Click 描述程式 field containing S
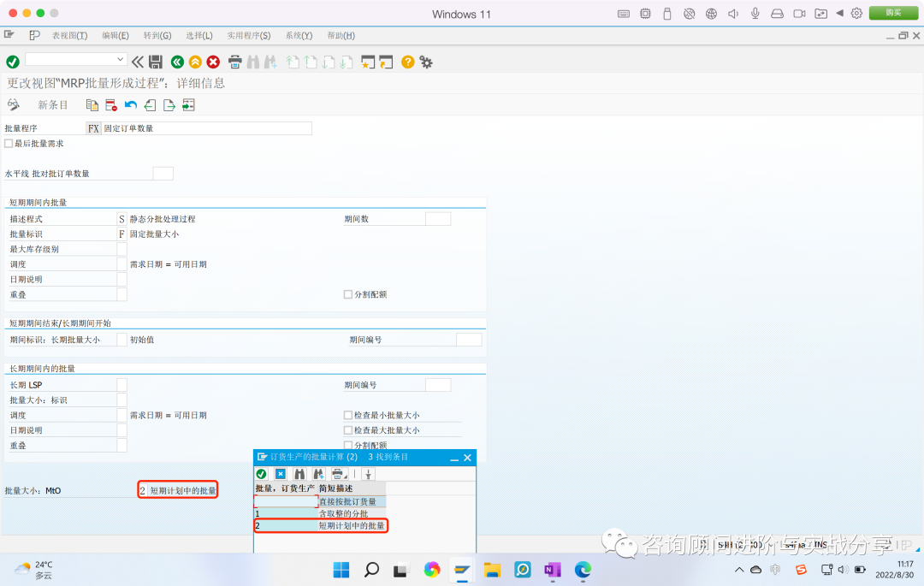924x586 pixels. click(x=122, y=218)
